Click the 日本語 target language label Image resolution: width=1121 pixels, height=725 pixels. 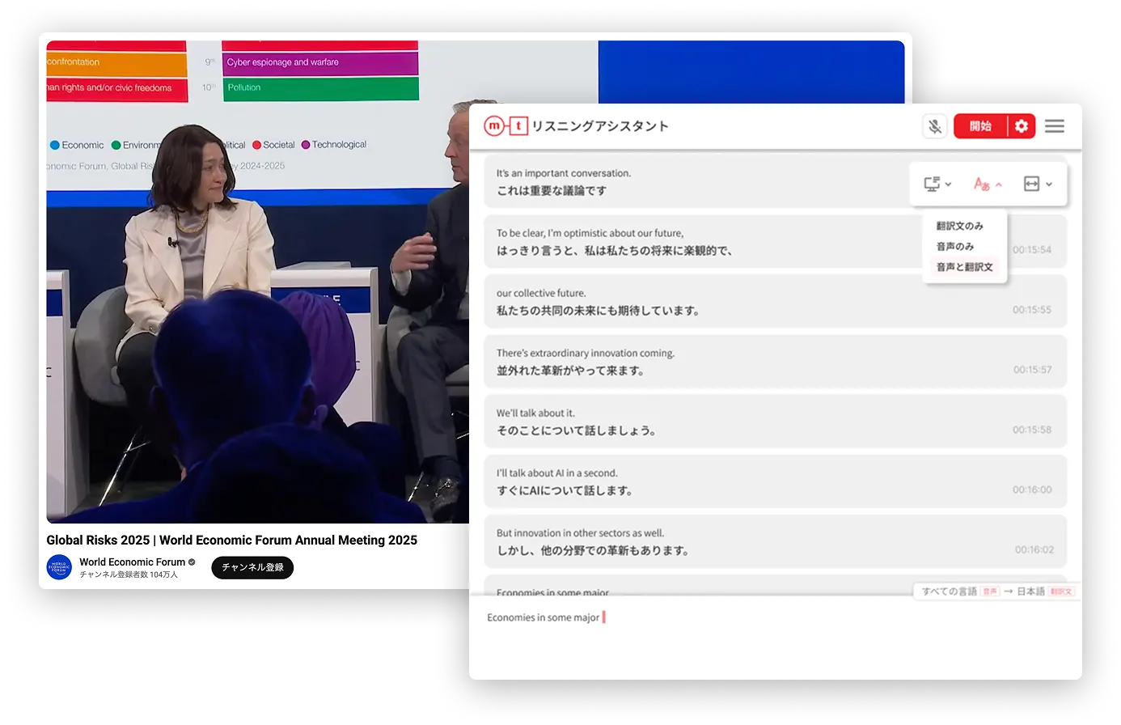[1031, 591]
